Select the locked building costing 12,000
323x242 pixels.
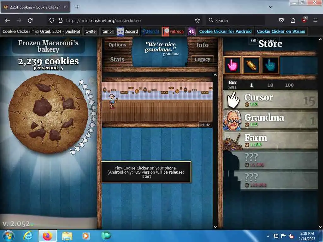click(270, 160)
